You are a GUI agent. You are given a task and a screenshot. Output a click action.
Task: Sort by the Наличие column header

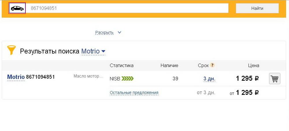[169, 65]
